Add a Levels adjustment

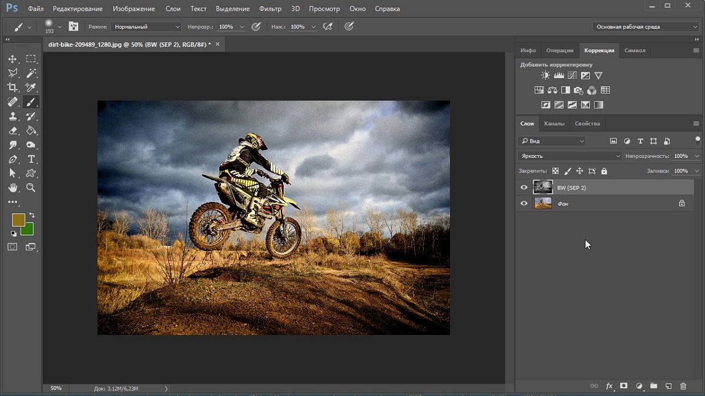pyautogui.click(x=559, y=76)
